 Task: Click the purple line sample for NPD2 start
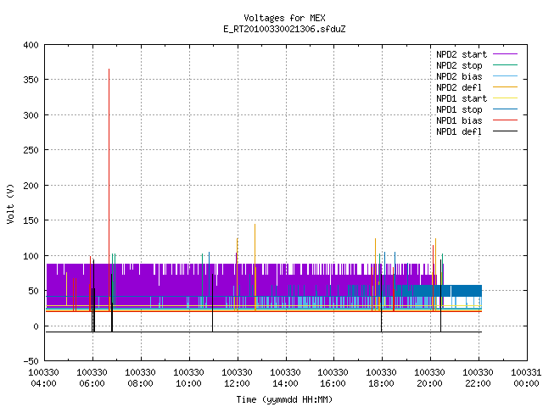pyautogui.click(x=505, y=54)
